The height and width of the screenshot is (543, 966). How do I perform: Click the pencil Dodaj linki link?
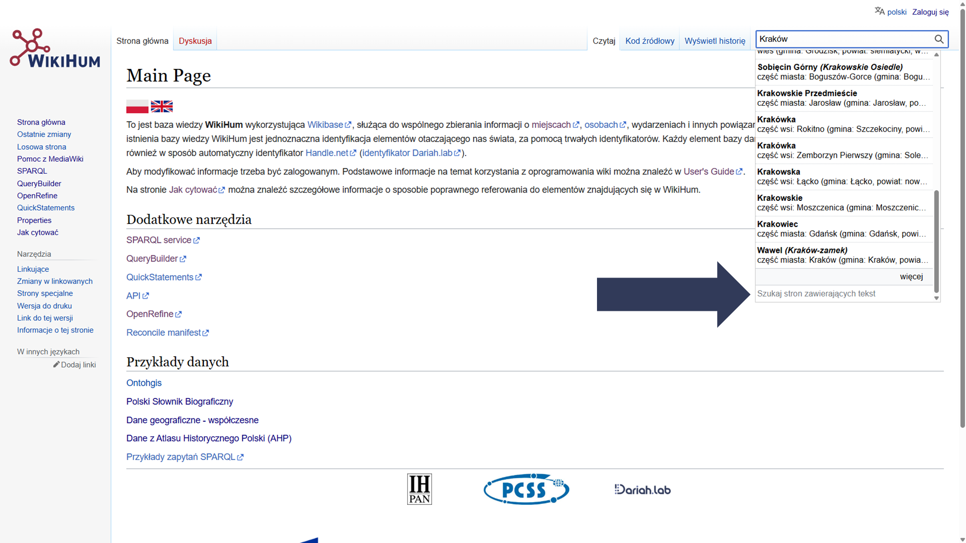coord(74,365)
